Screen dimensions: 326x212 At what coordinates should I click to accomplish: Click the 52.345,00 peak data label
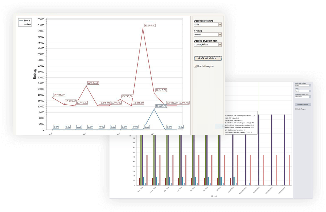150,26
